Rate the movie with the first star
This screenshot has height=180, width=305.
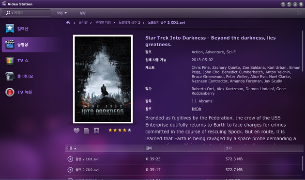click(110, 131)
